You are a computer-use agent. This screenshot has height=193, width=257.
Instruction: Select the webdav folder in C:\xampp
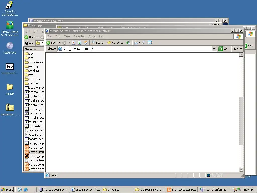(x=32, y=83)
